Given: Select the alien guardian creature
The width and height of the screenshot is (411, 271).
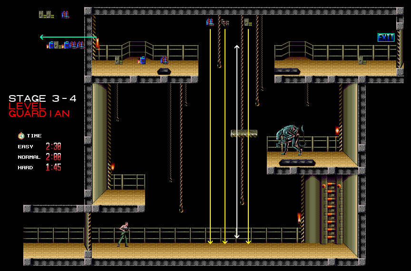Looking at the screenshot, I should click(x=291, y=140).
